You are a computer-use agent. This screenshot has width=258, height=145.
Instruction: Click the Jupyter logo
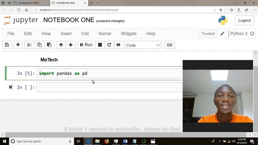coord(21,20)
